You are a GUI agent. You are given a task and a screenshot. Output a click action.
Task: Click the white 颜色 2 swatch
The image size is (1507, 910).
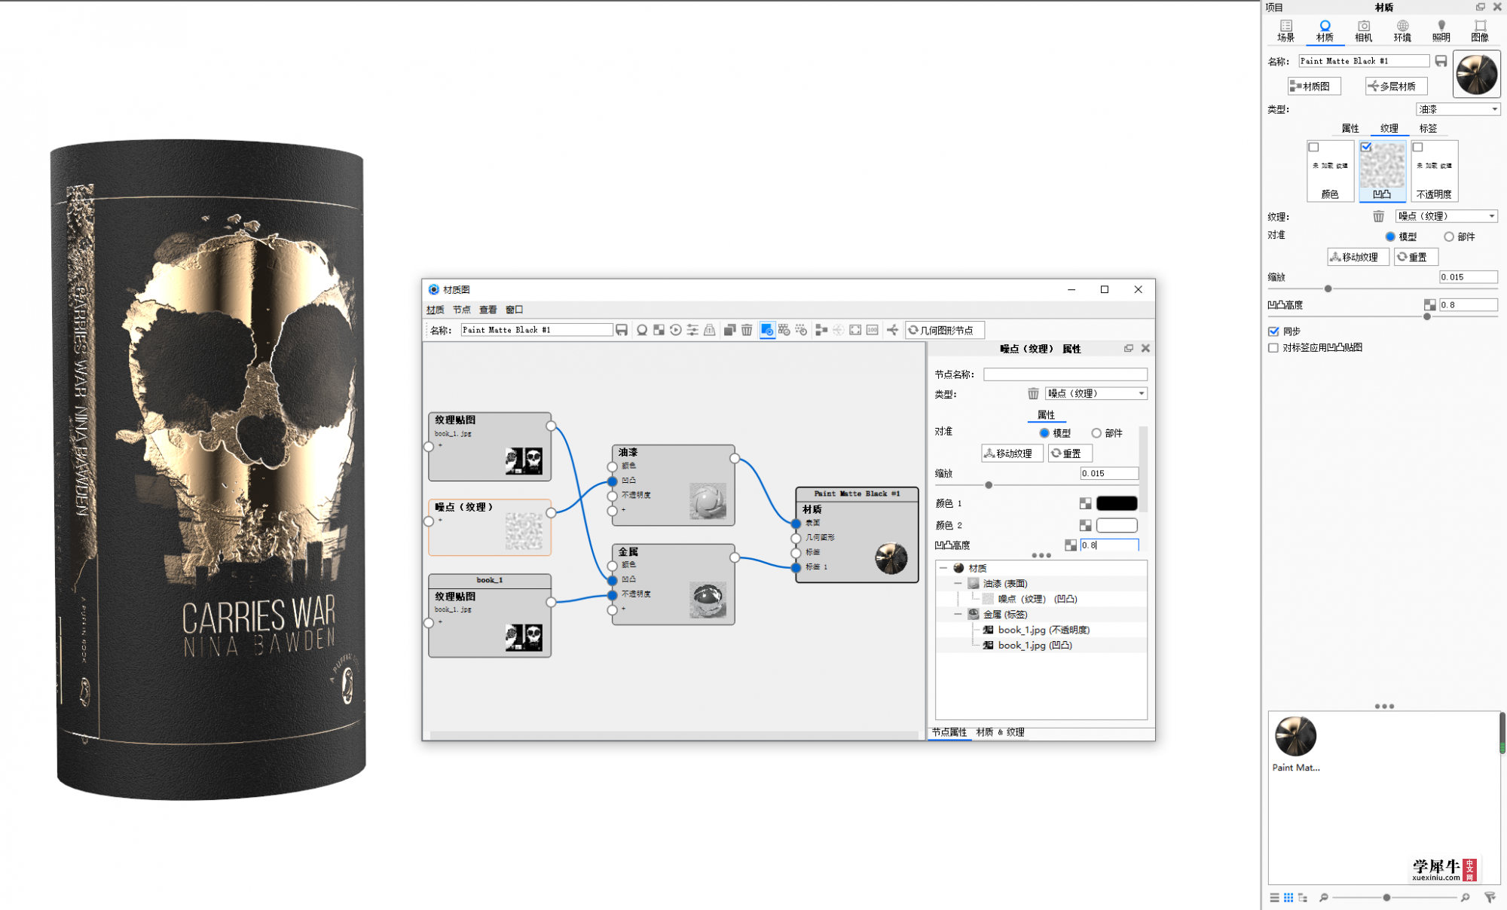[x=1117, y=525]
